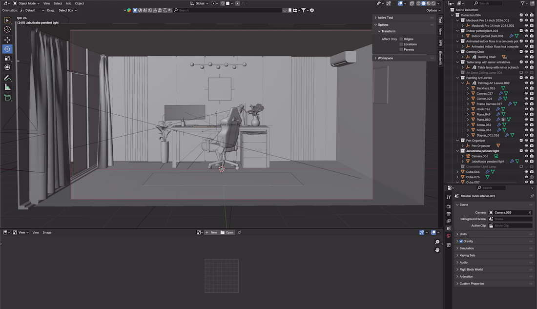
Task: Enable Affect Only Origins checkbox
Action: (x=401, y=39)
